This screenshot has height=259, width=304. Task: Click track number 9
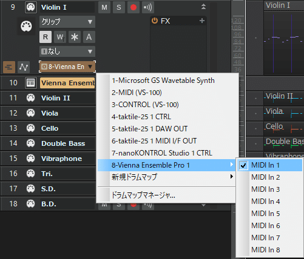(13, 7)
